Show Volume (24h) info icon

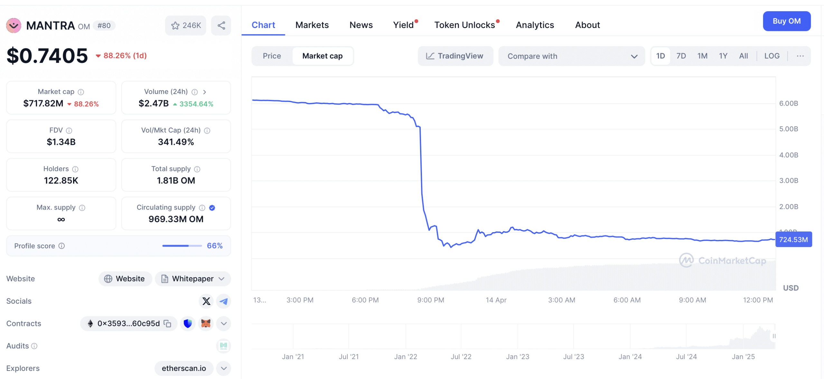(195, 92)
